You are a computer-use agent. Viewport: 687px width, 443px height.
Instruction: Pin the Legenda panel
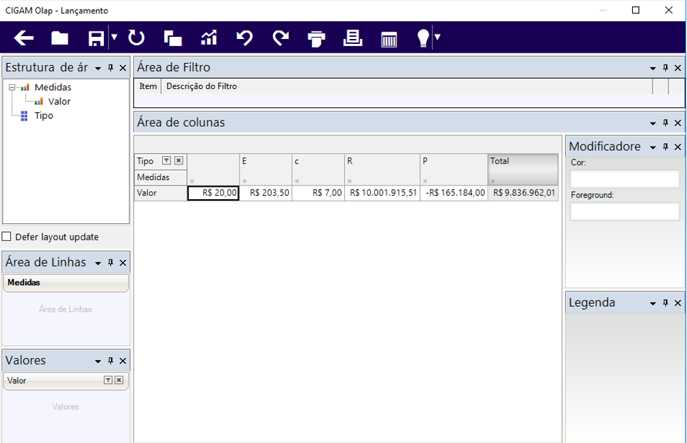666,303
